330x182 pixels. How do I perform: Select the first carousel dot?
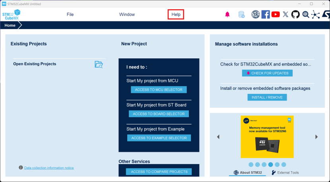251,165
